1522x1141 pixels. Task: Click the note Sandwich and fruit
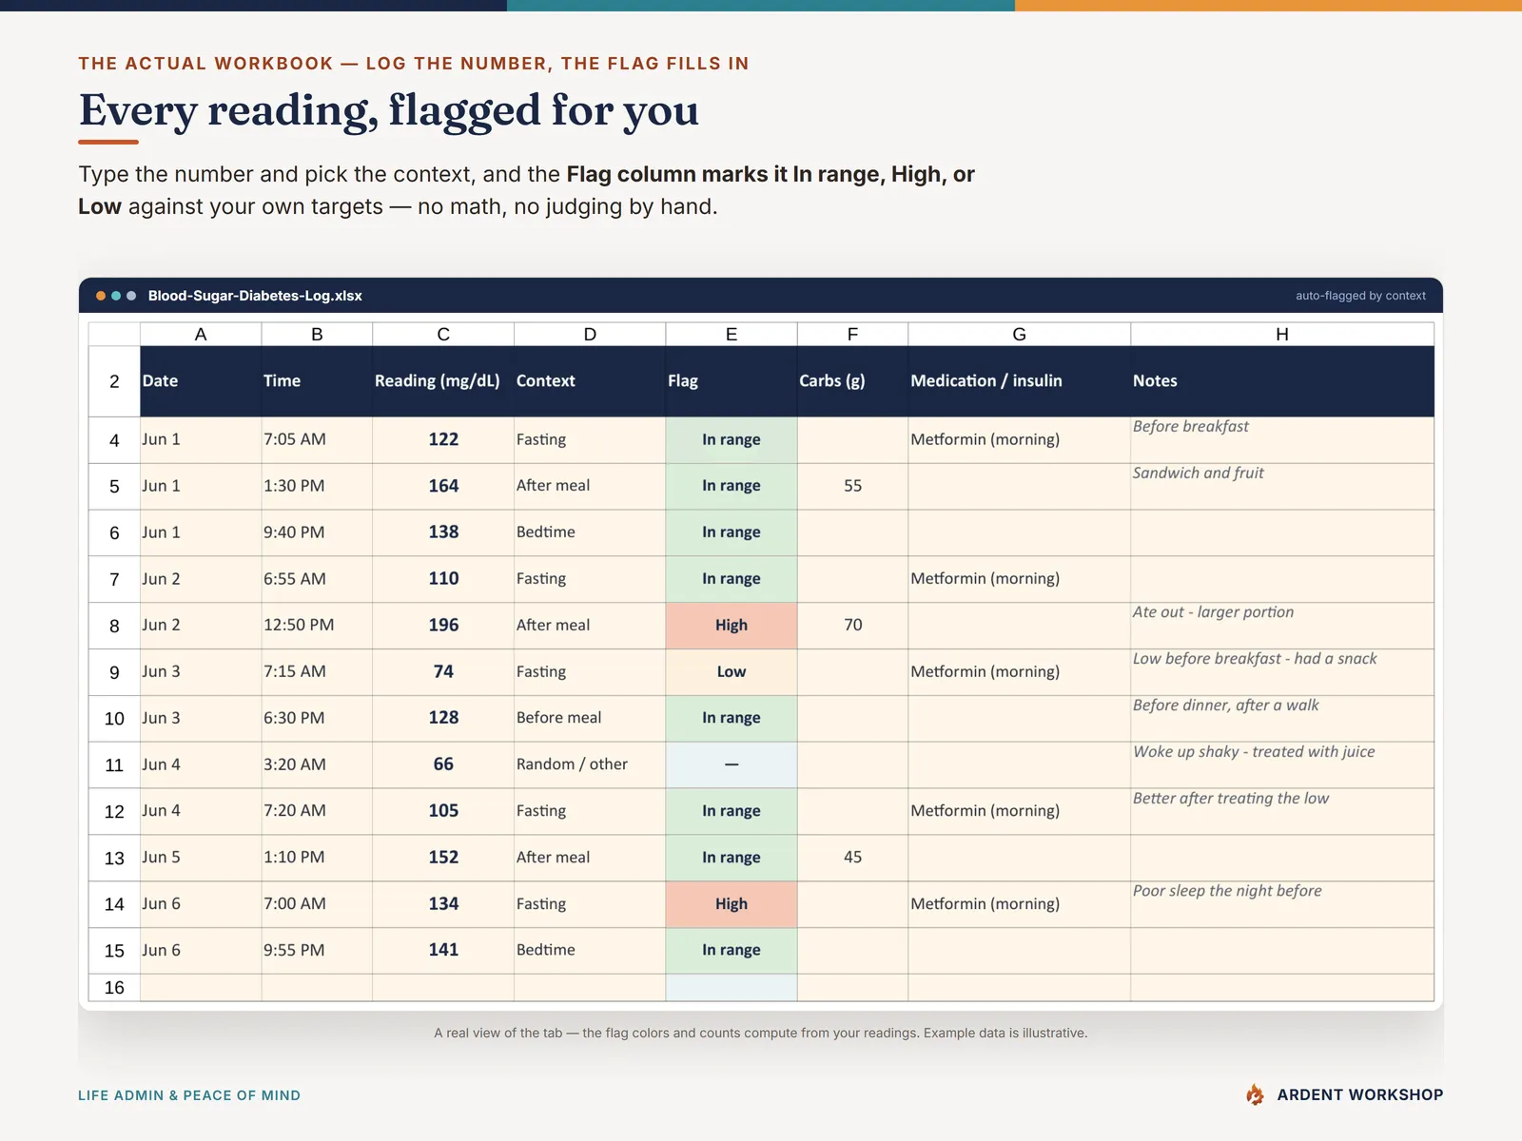[x=1198, y=474]
